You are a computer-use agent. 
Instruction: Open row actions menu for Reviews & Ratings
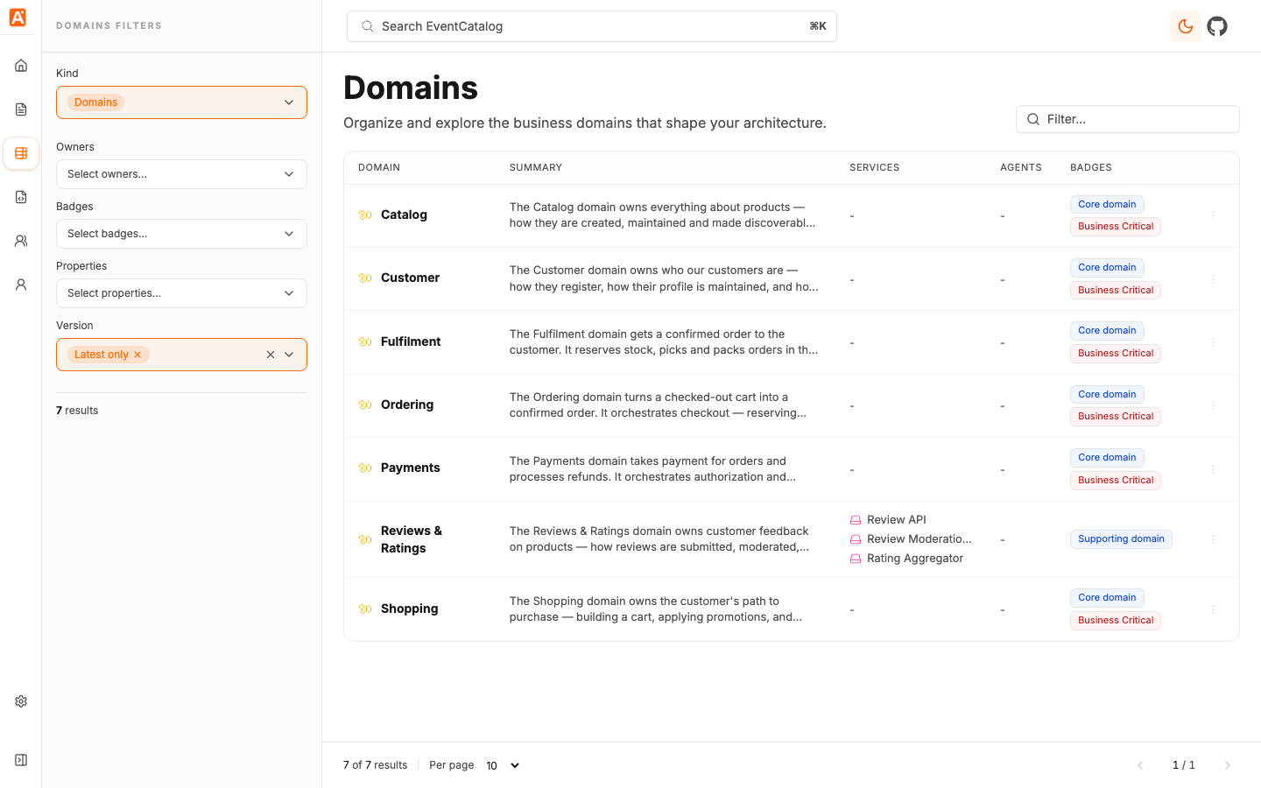[1213, 539]
